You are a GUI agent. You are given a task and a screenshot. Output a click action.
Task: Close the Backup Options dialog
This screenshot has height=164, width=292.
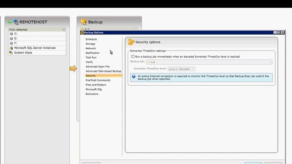coord(283,32)
